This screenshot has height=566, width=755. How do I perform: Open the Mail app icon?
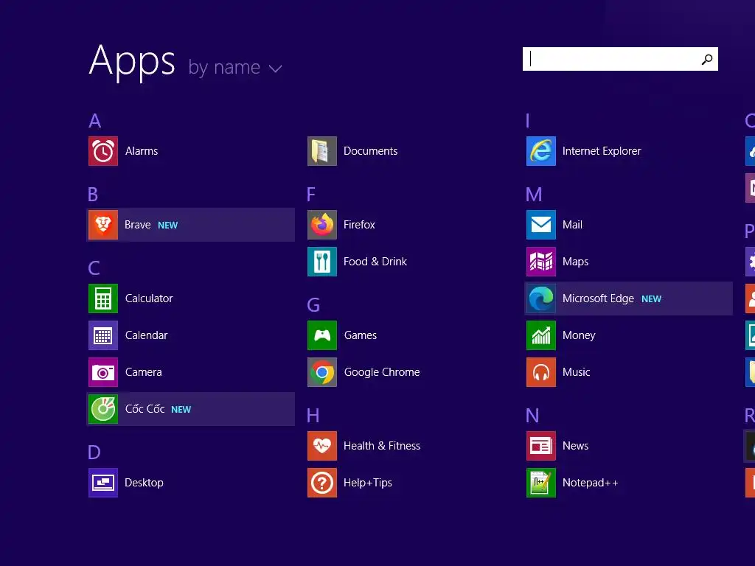[541, 225]
